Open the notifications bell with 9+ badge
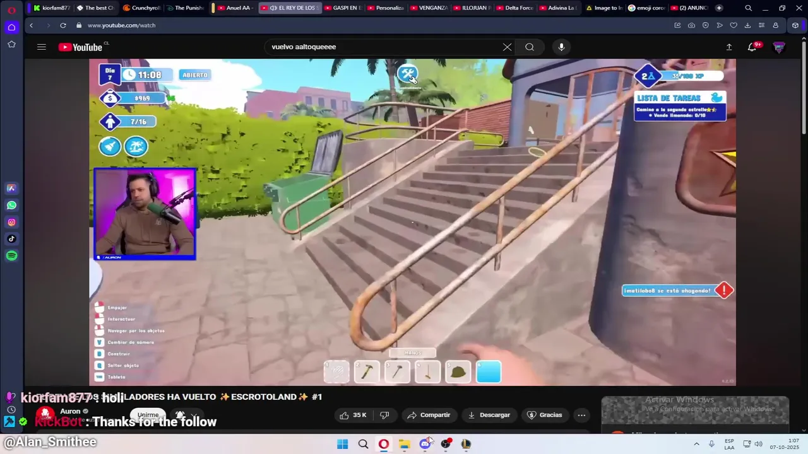808x454 pixels. pyautogui.click(x=752, y=47)
